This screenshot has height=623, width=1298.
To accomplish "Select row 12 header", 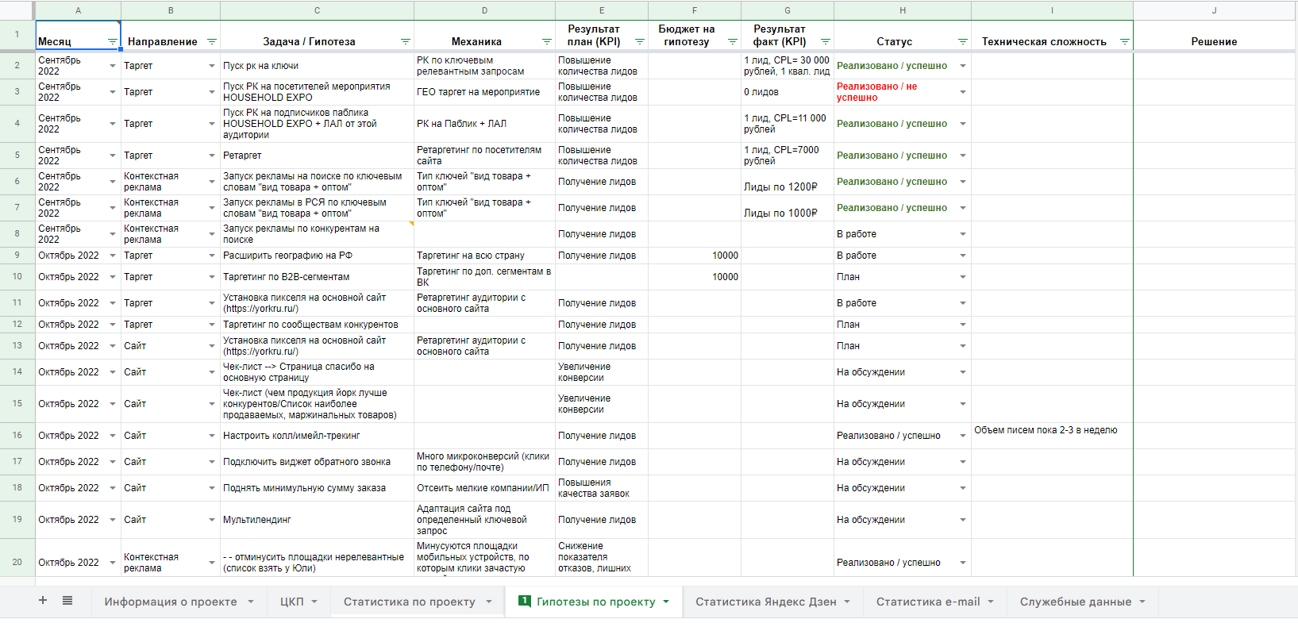I will [x=17, y=325].
